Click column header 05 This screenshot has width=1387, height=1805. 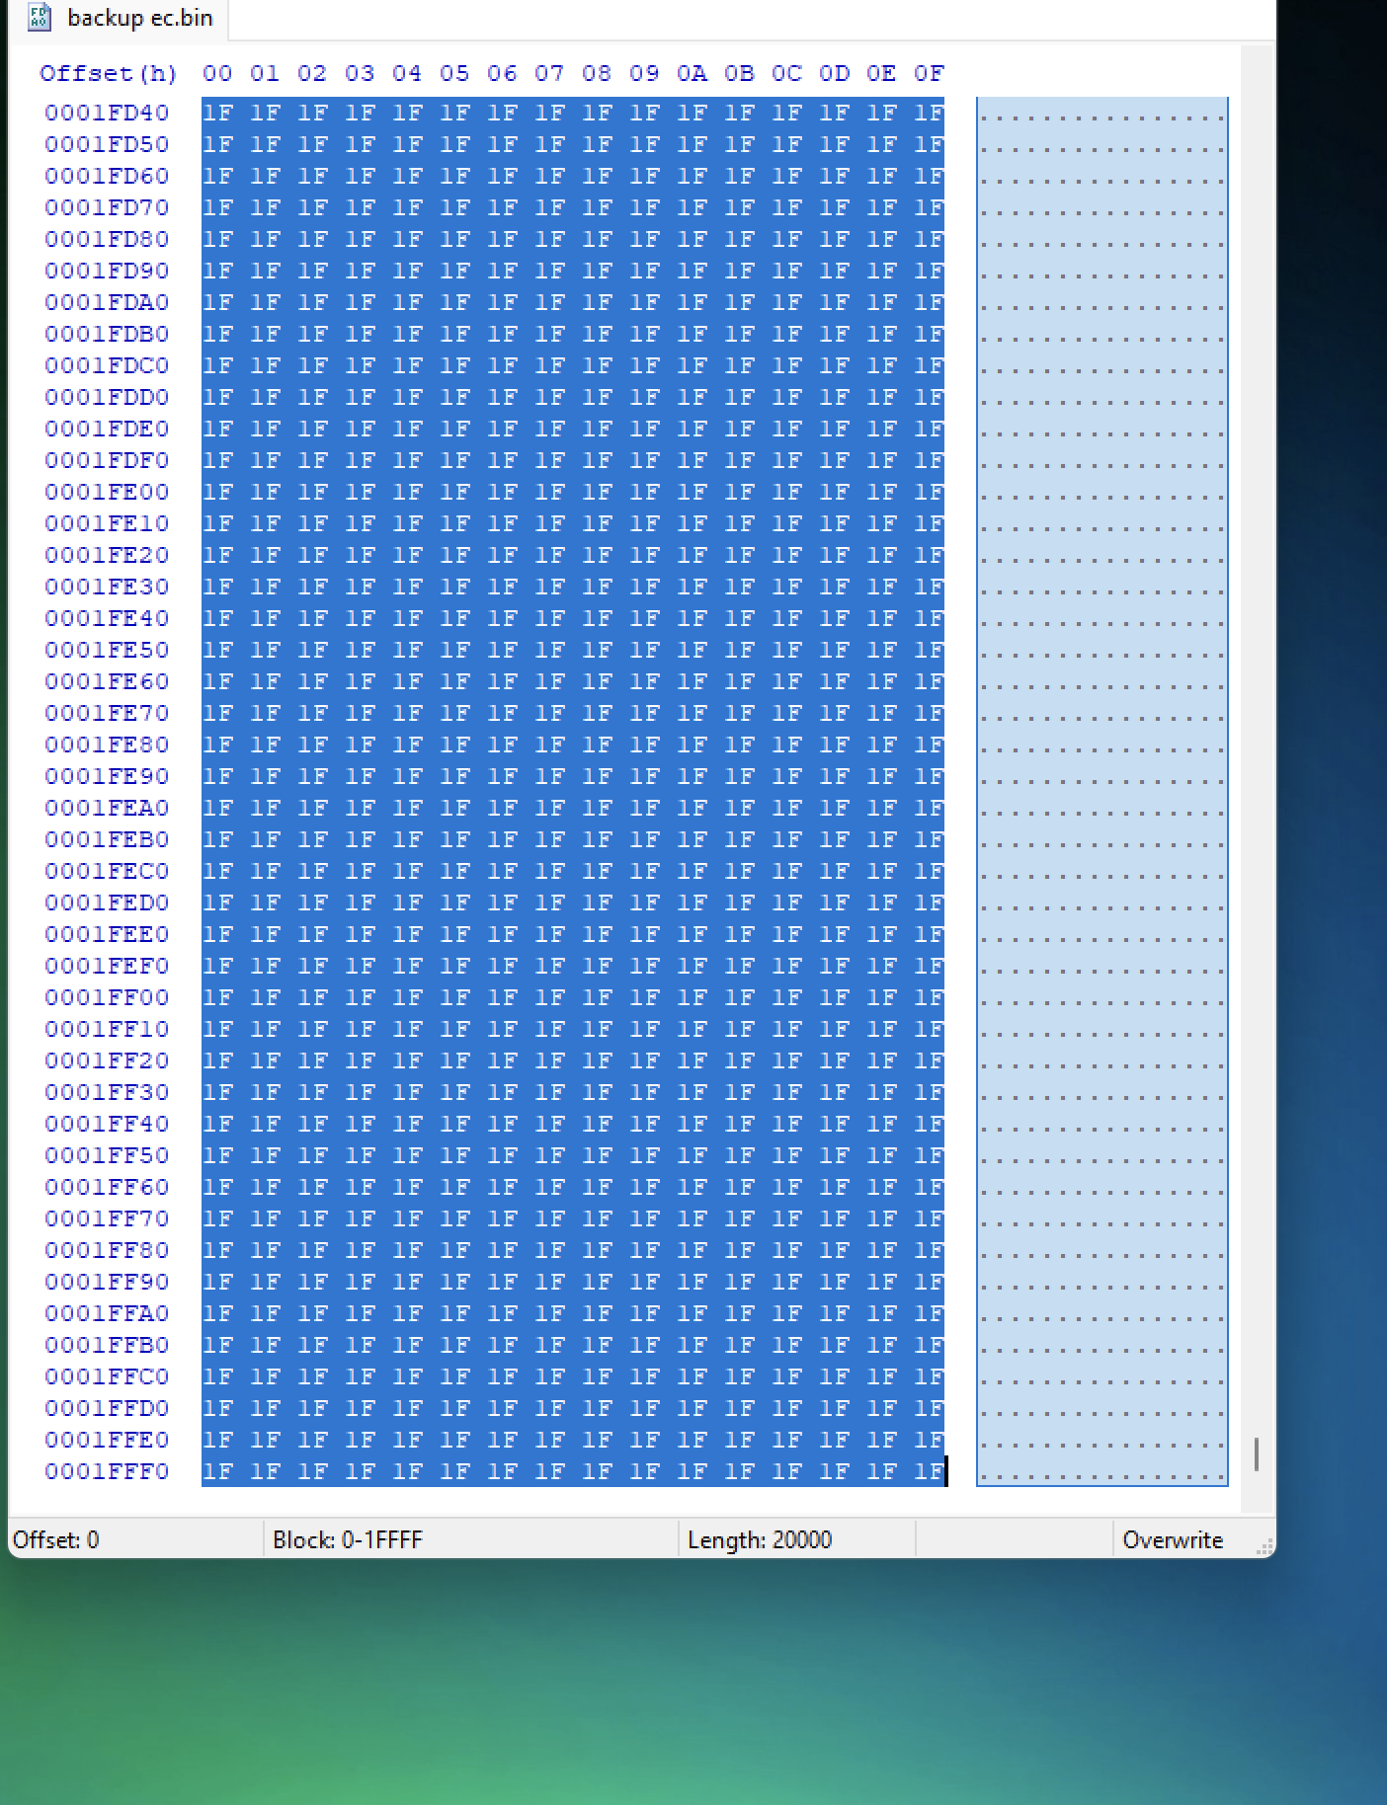pyautogui.click(x=454, y=73)
